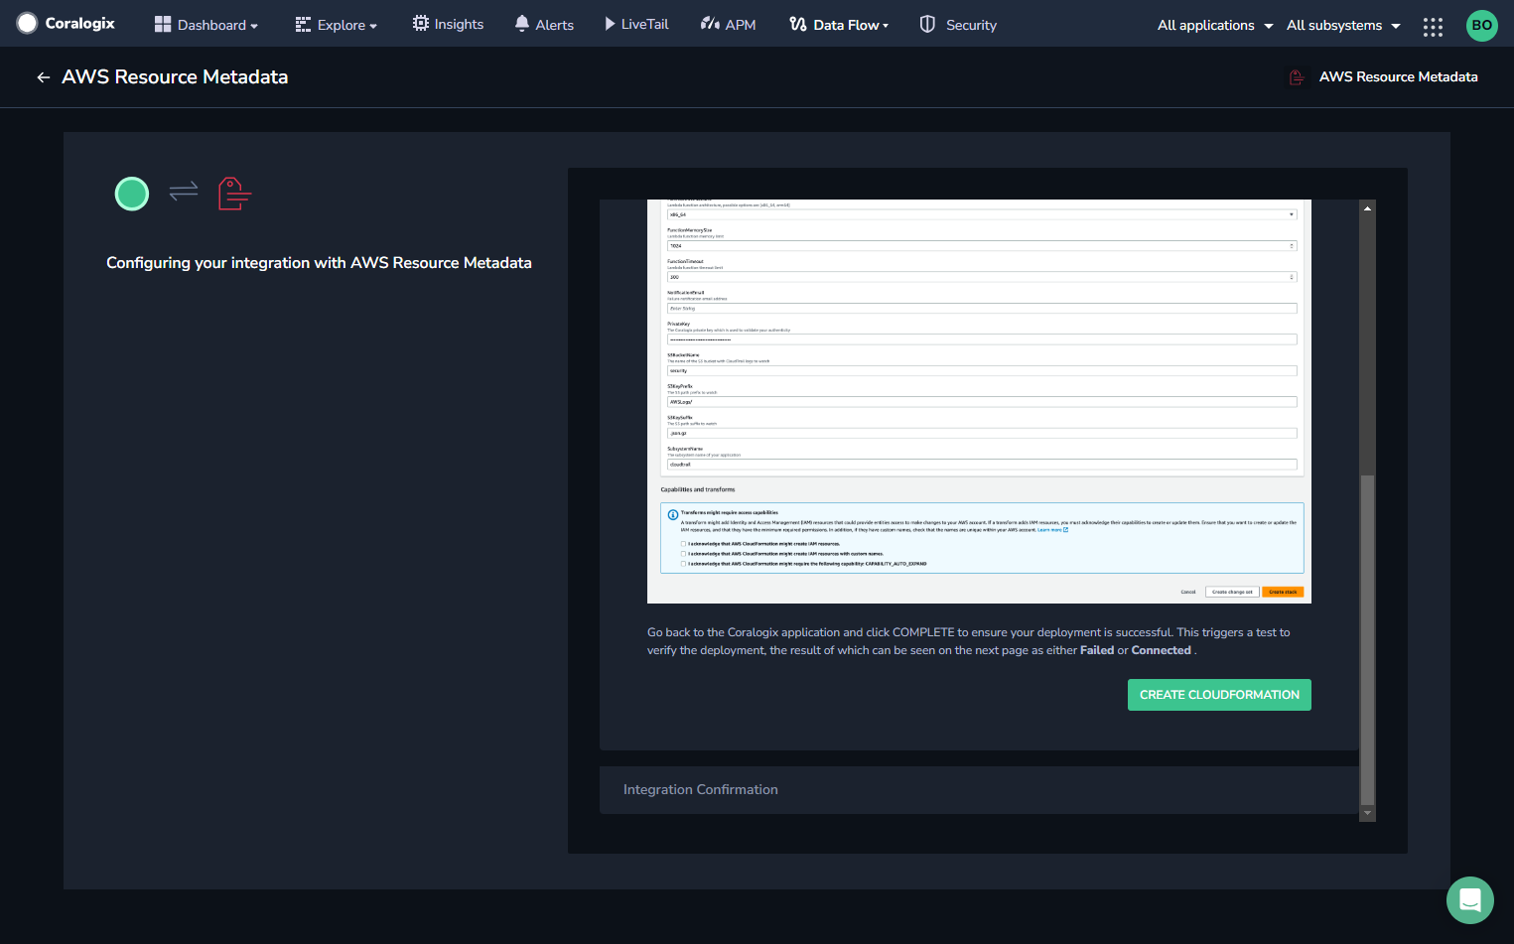Click the Explore icon

[303, 25]
